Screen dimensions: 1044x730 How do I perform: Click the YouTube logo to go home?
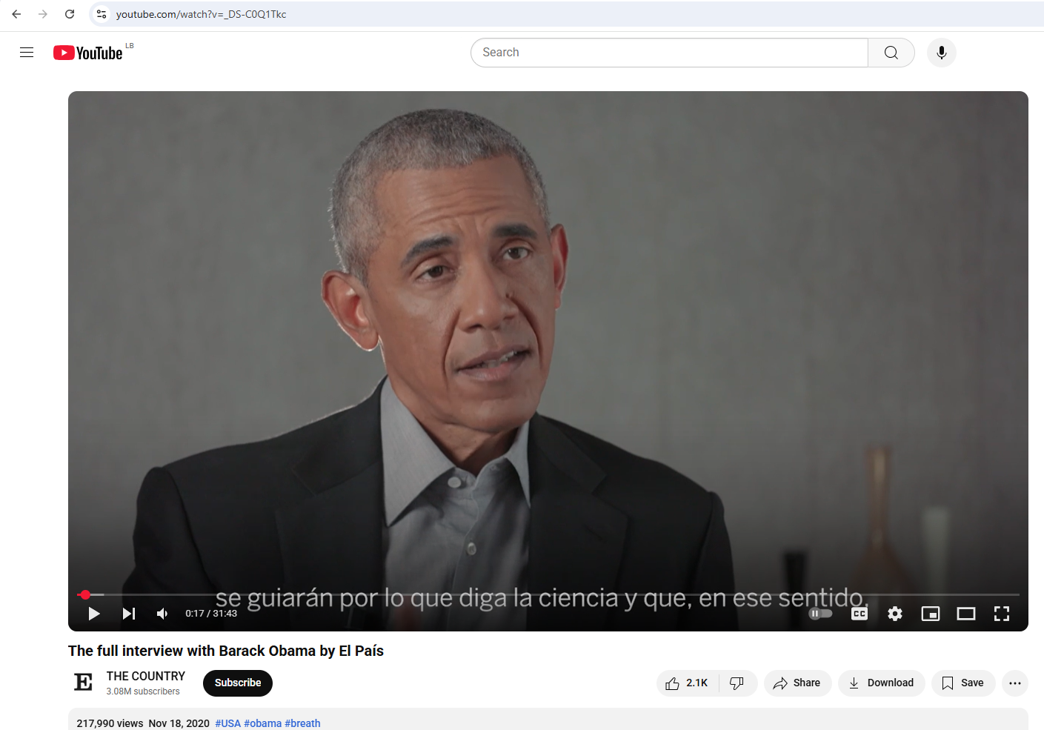87,52
